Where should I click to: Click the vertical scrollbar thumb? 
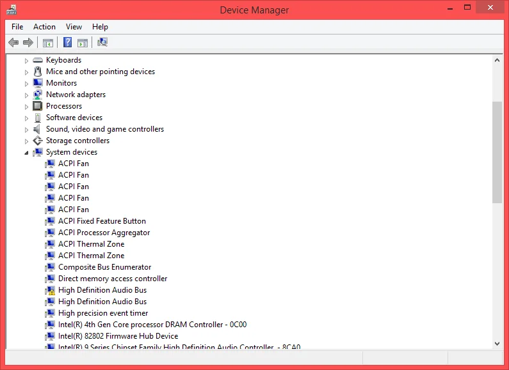497,152
